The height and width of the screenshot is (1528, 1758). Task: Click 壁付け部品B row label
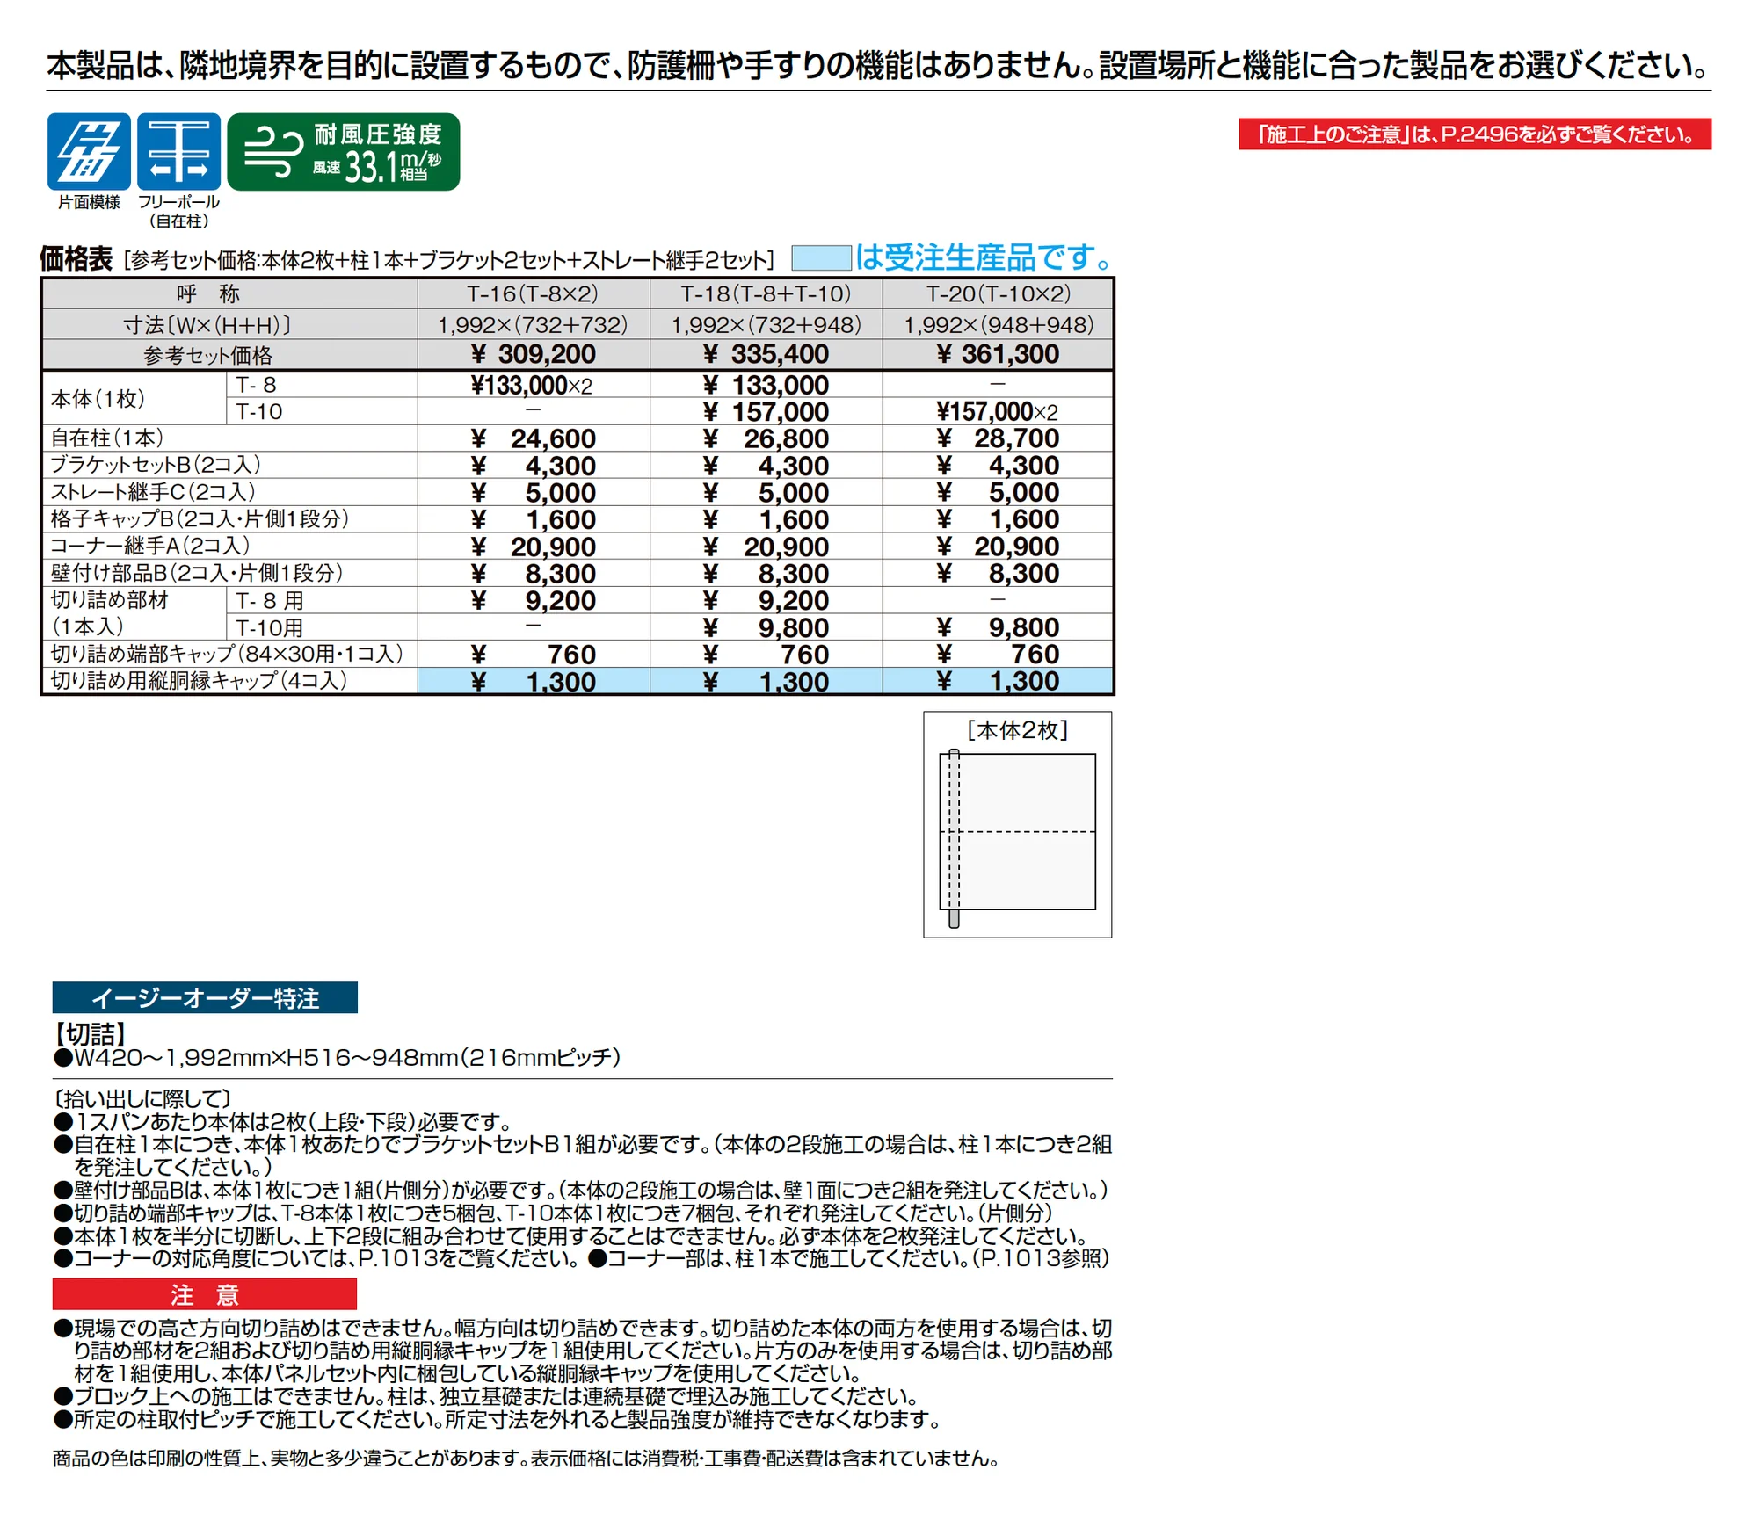(x=196, y=573)
